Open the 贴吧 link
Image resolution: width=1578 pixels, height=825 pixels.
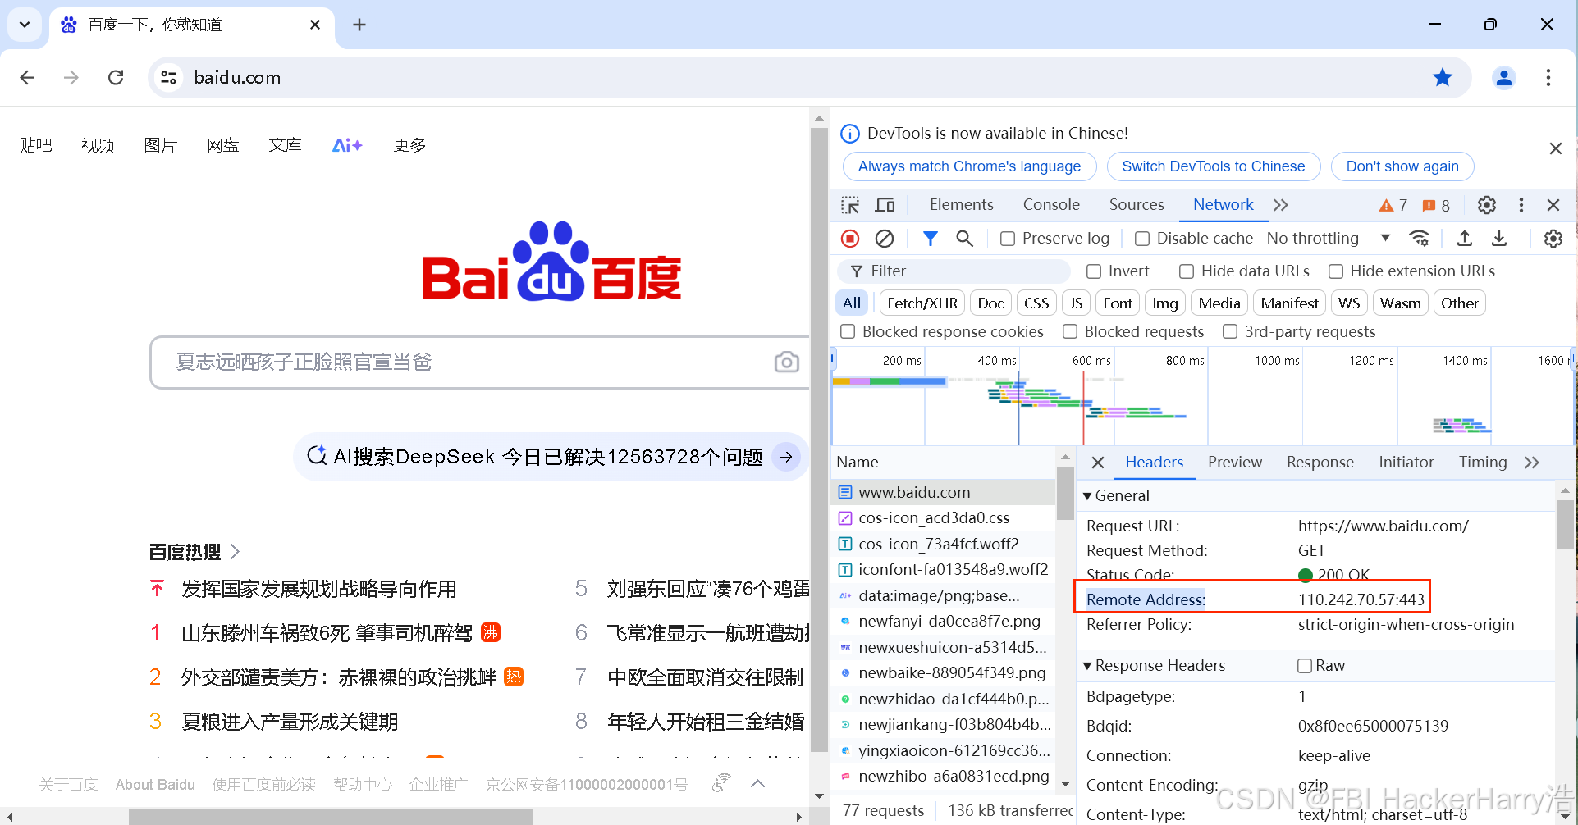tap(35, 145)
